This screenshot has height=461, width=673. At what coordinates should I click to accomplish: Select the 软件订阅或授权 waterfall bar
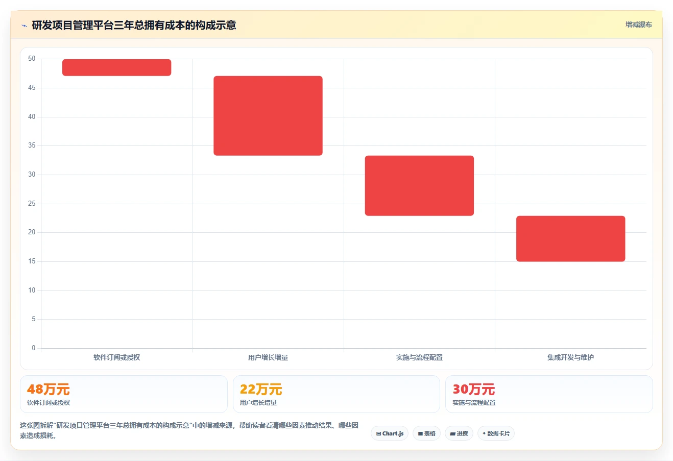(x=117, y=67)
